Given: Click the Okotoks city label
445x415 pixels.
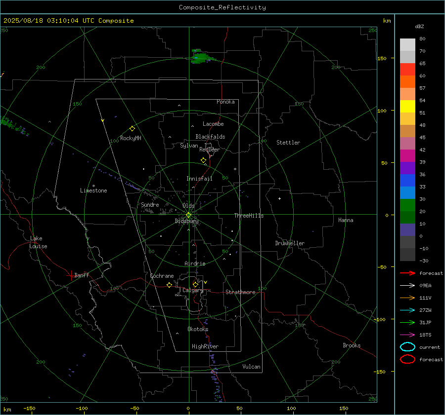Looking at the screenshot, I should tap(198, 329).
